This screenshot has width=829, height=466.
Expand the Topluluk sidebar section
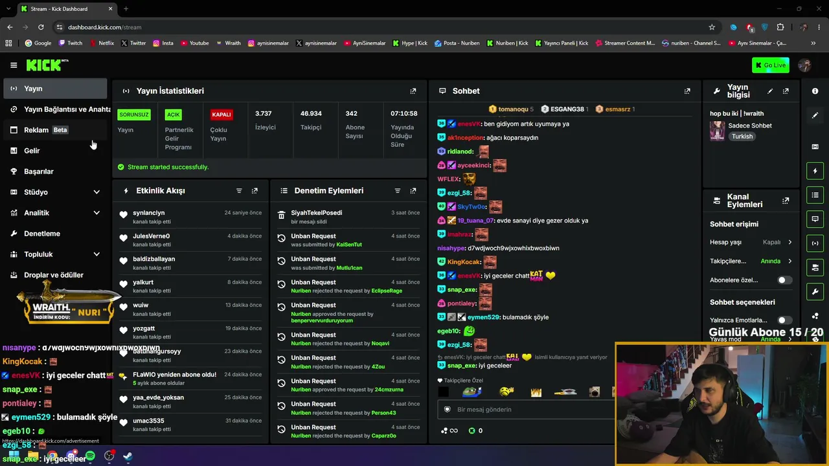pos(97,254)
